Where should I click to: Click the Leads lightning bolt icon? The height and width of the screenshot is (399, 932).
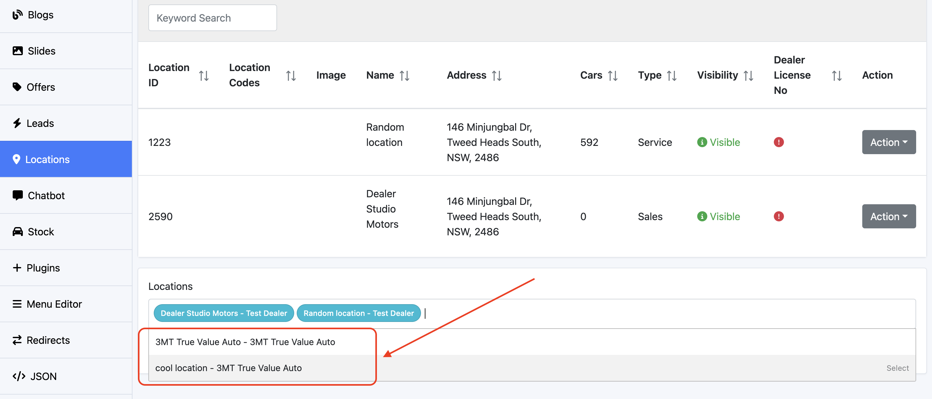click(x=16, y=123)
